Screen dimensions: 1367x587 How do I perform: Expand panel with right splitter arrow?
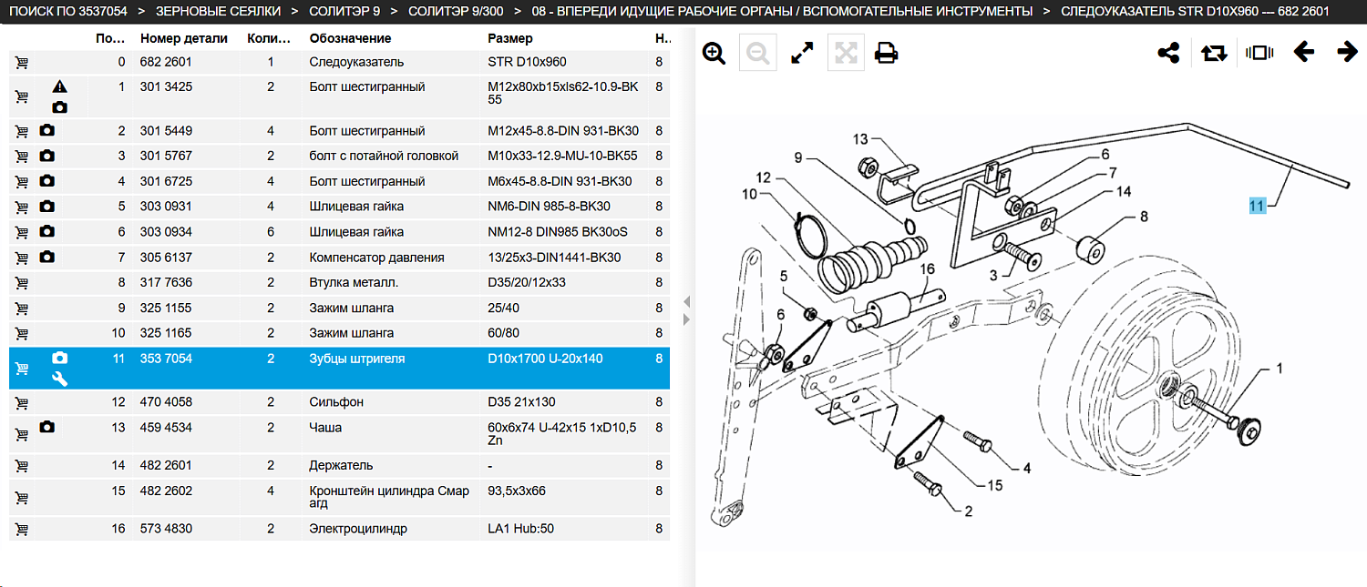point(687,320)
